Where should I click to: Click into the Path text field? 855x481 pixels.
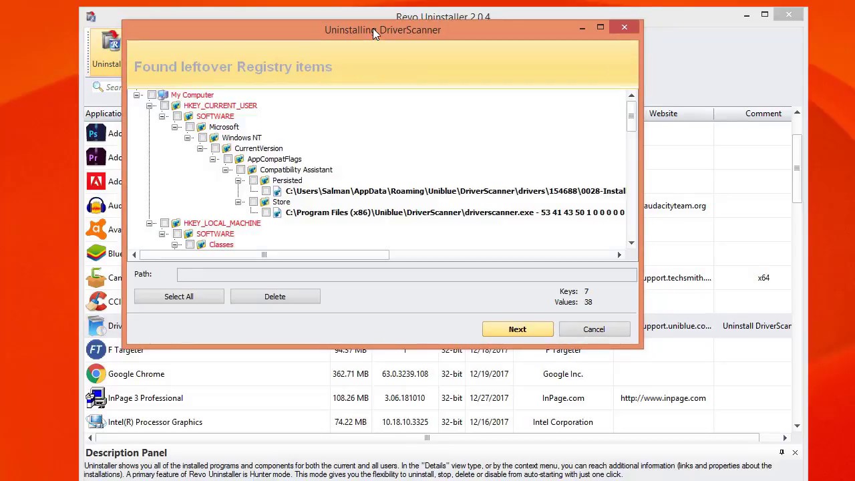pos(407,274)
